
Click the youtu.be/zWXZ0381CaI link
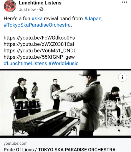pyautogui.click(x=39, y=44)
